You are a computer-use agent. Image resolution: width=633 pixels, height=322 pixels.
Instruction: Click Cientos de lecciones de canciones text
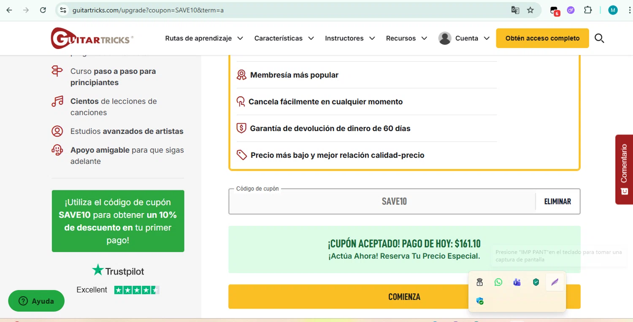pos(114,107)
